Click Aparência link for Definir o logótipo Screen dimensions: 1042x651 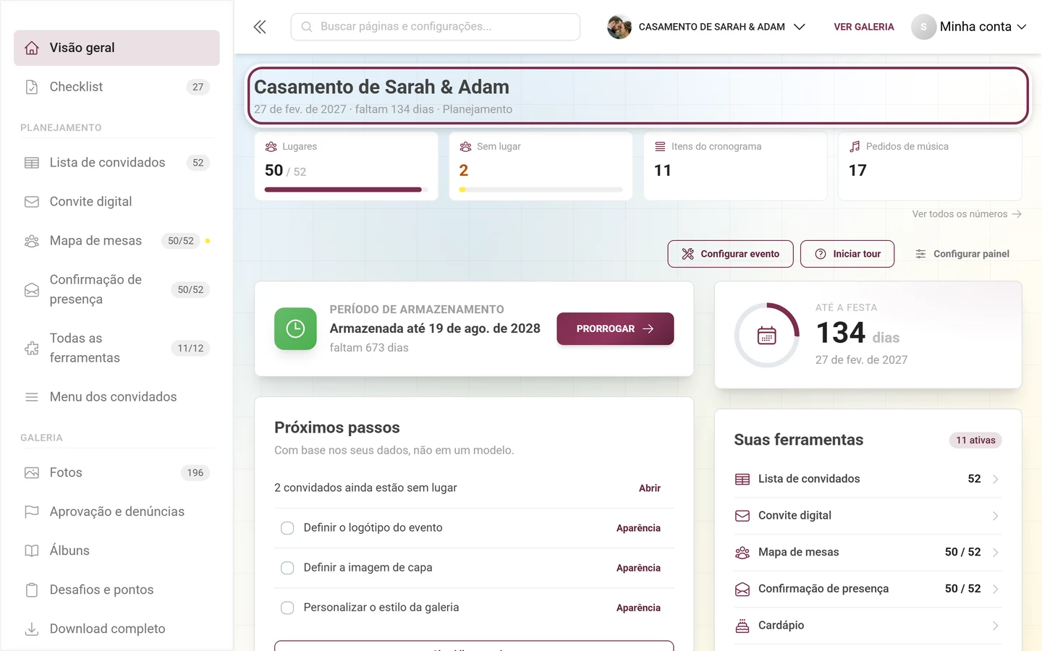coord(638,528)
